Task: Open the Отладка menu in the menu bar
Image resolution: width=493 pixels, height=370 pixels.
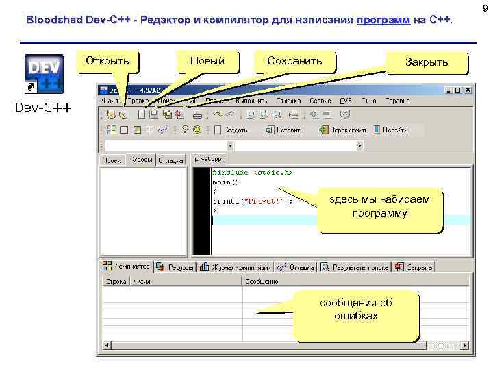Action: coord(288,101)
